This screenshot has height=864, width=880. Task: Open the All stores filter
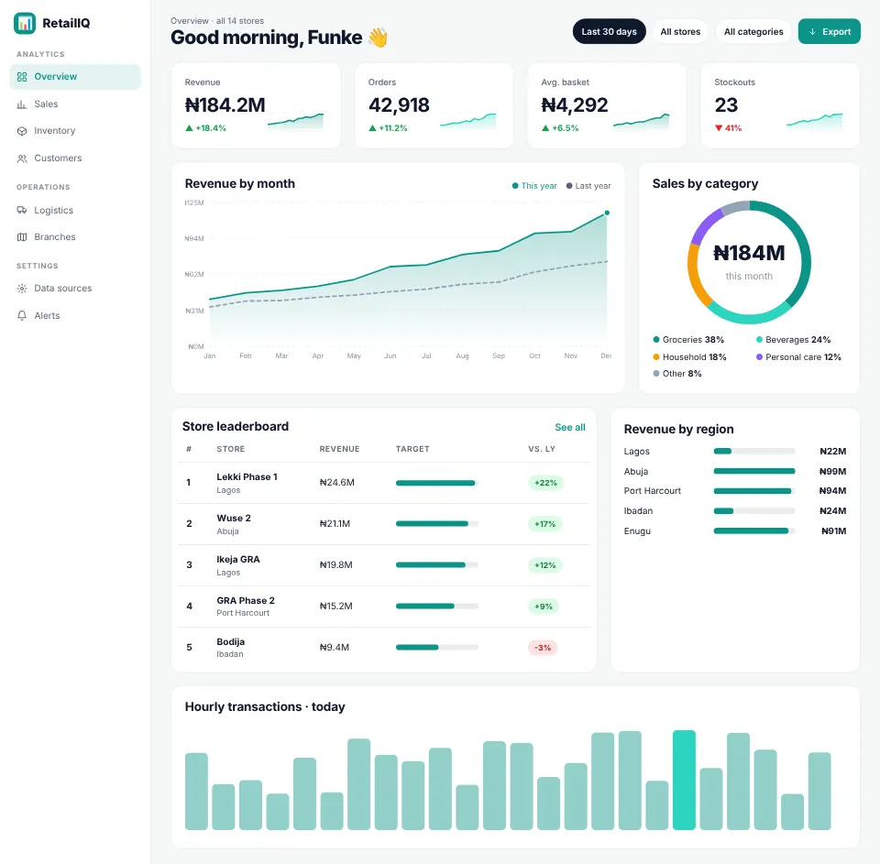coord(680,32)
